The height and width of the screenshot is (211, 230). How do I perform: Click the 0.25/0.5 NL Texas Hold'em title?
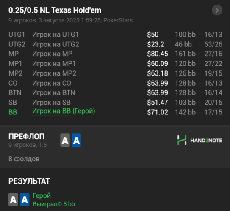click(x=55, y=10)
